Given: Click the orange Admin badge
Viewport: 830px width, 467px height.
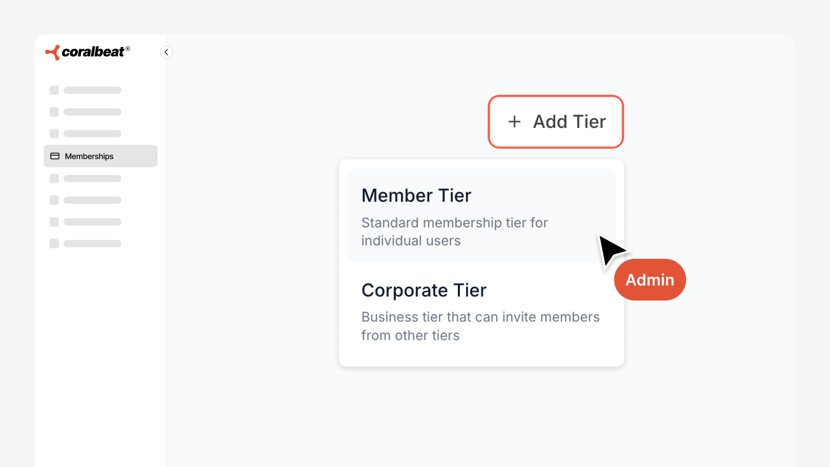Looking at the screenshot, I should click(650, 280).
